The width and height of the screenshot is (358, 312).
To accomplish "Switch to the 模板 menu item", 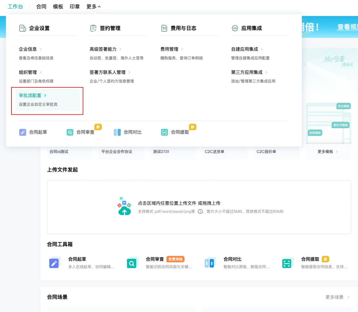I will 58,6.
